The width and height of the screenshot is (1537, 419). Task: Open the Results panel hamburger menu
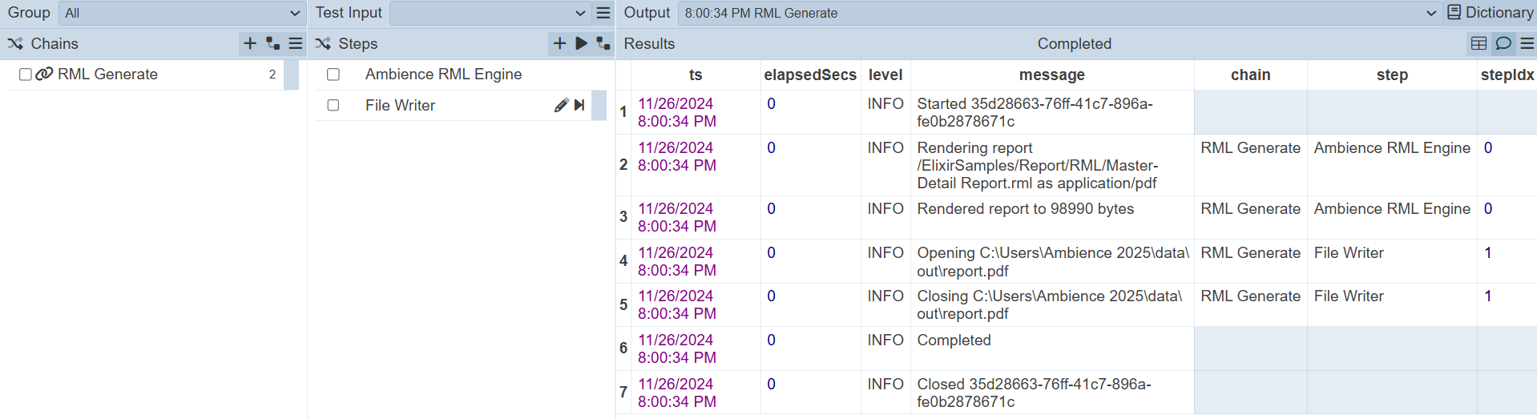pyautogui.click(x=1527, y=43)
